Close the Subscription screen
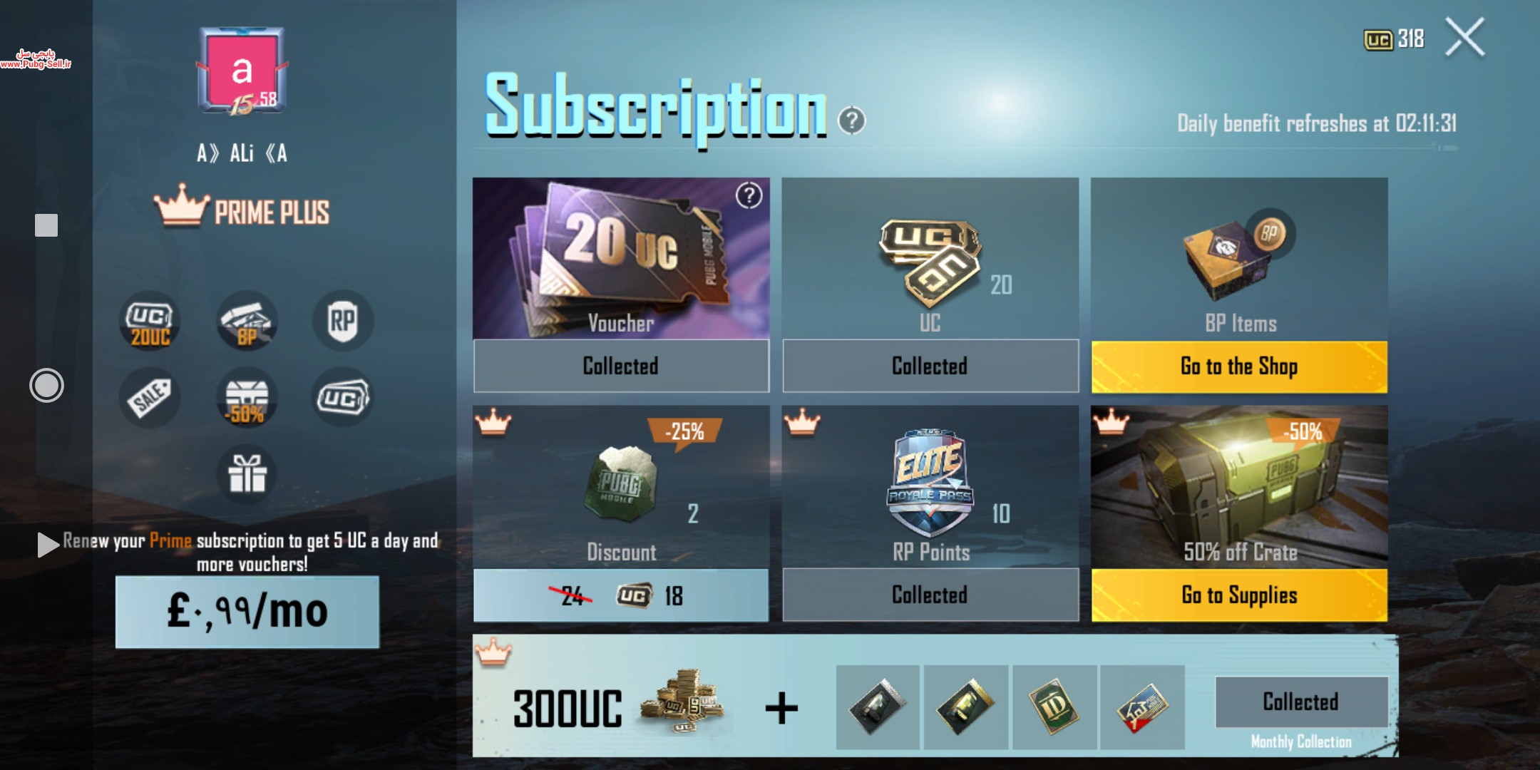This screenshot has width=1540, height=770. (1464, 37)
